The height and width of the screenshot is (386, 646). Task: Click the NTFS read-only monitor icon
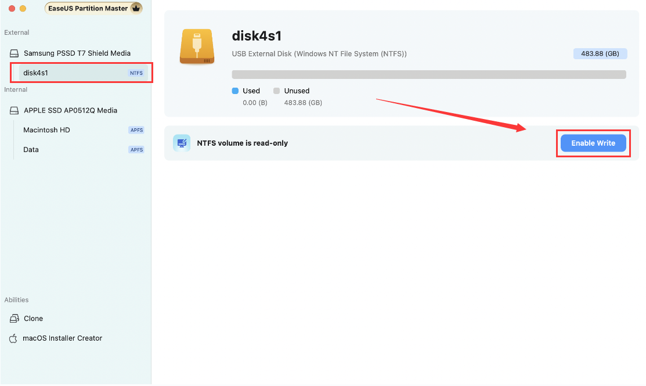pyautogui.click(x=182, y=143)
